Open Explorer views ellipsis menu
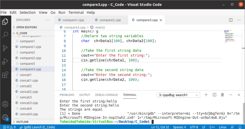The width and height of the screenshot is (245, 129). pyautogui.click(x=48, y=20)
